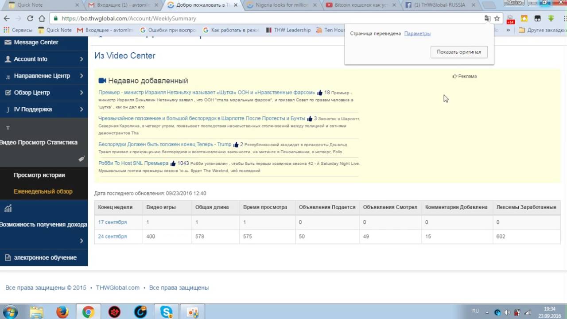This screenshot has height=319, width=567.
Task: Click the envelope icon beside Message Center
Action: pyautogui.click(x=8, y=43)
